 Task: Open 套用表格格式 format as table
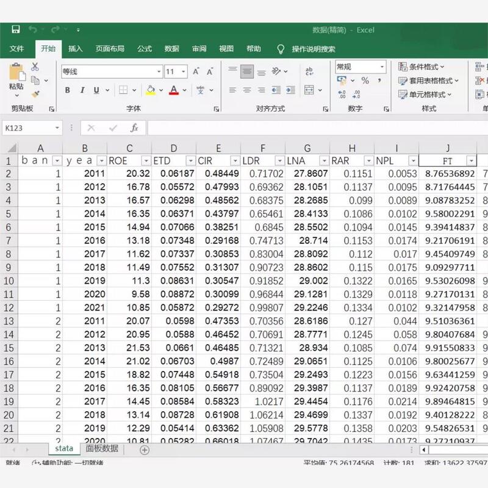coord(429,81)
